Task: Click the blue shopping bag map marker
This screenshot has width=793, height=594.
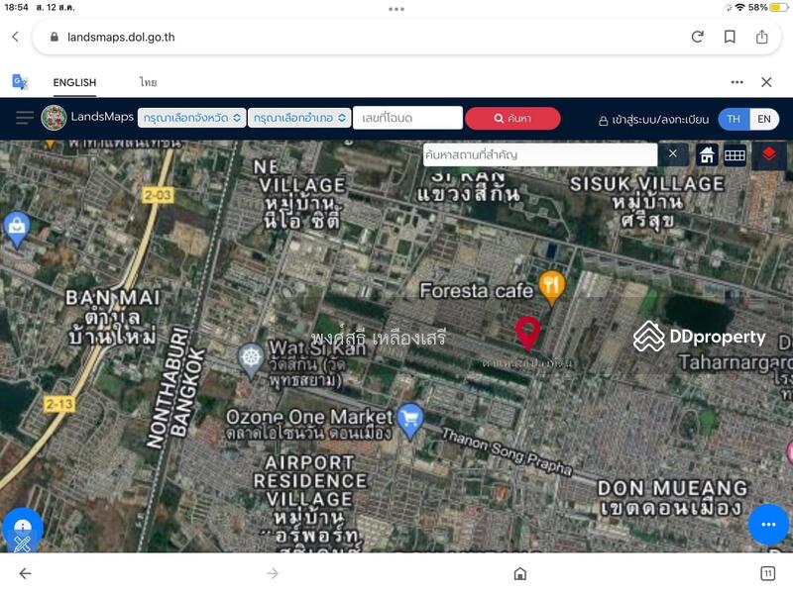Action: pos(17,230)
